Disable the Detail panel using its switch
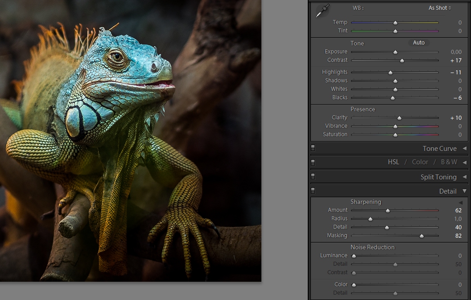 (313, 191)
